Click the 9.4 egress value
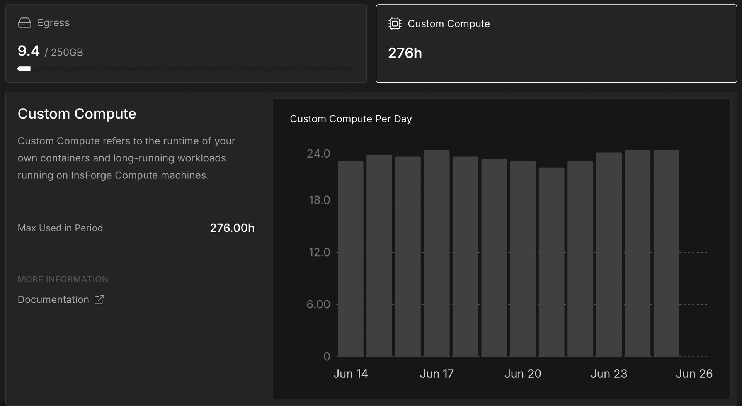The height and width of the screenshot is (406, 742). 29,51
